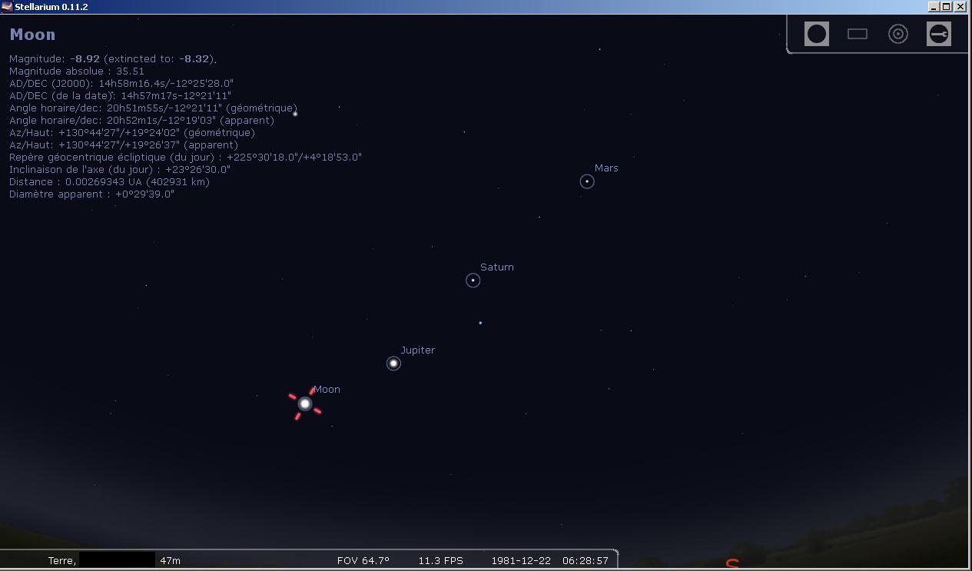Viewport: 972px width, 571px height.
Task: Click the selected Moon marker
Action: [305, 403]
